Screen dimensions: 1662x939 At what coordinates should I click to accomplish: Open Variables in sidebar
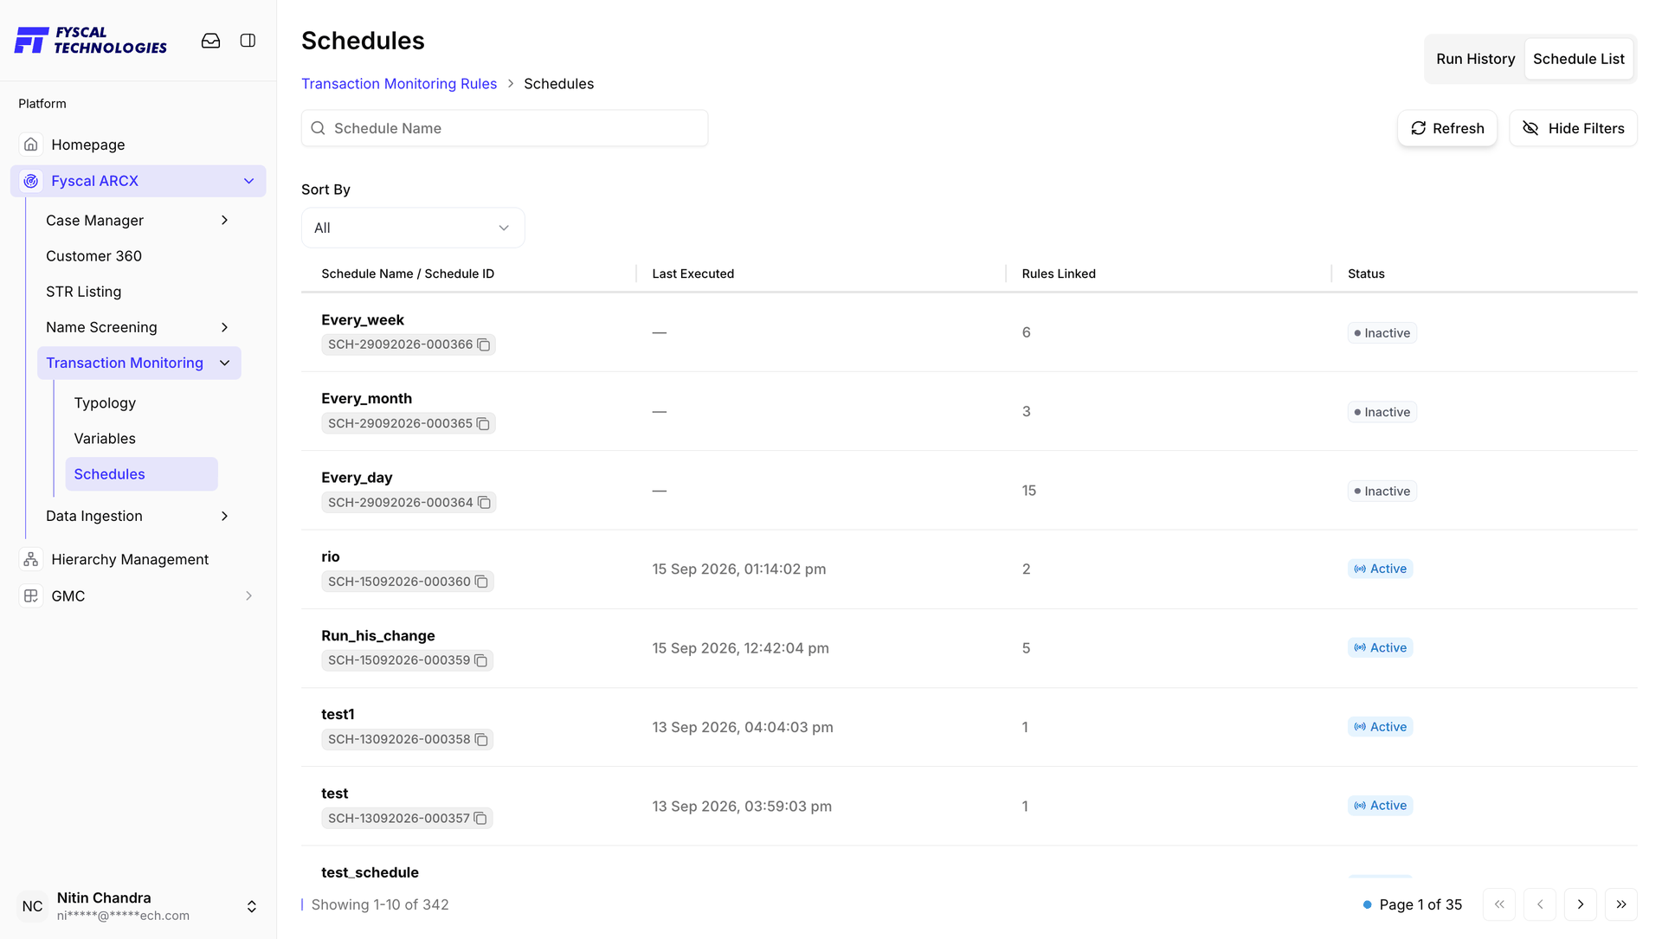(x=105, y=438)
